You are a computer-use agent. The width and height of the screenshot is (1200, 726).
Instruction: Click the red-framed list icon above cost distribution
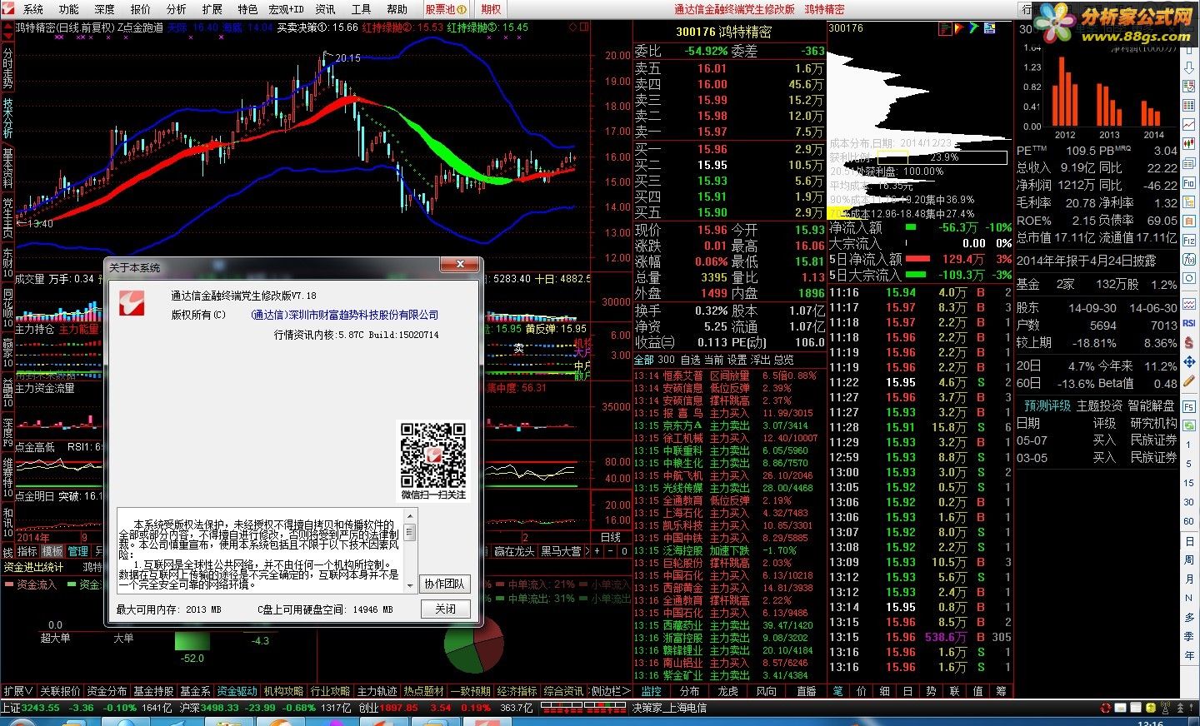pyautogui.click(x=945, y=28)
